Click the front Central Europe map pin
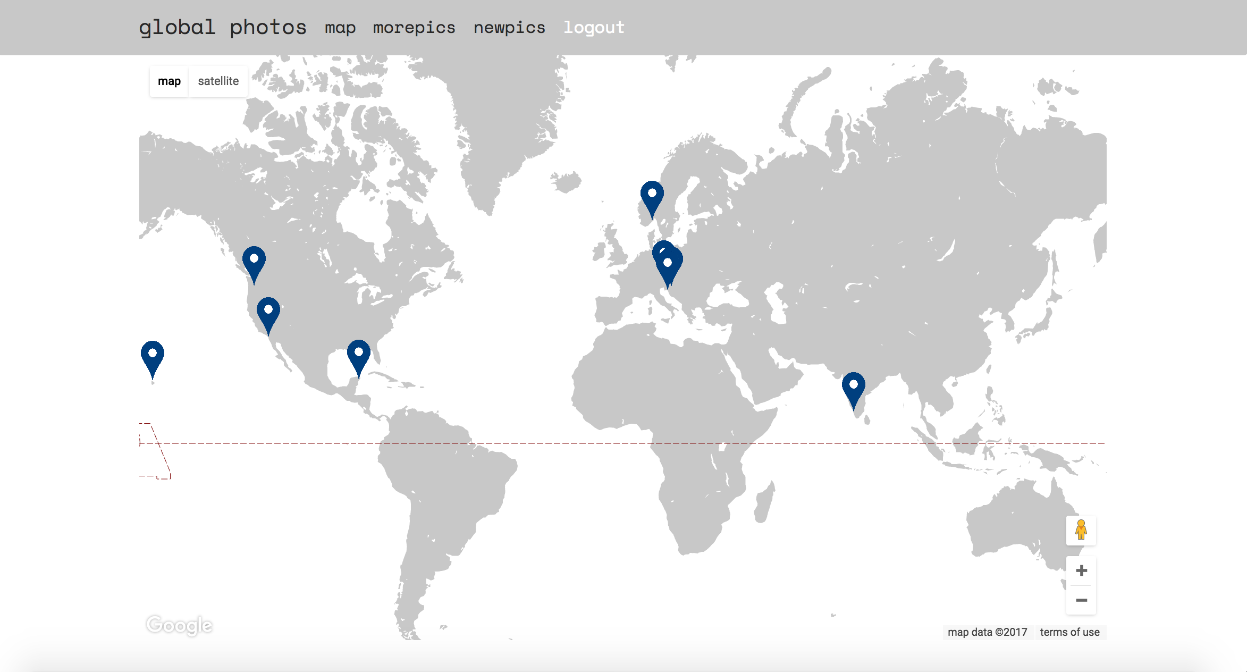Image resolution: width=1247 pixels, height=672 pixels. [668, 270]
